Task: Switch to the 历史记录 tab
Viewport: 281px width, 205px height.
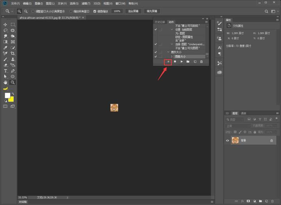Action: pyautogui.click(x=160, y=22)
